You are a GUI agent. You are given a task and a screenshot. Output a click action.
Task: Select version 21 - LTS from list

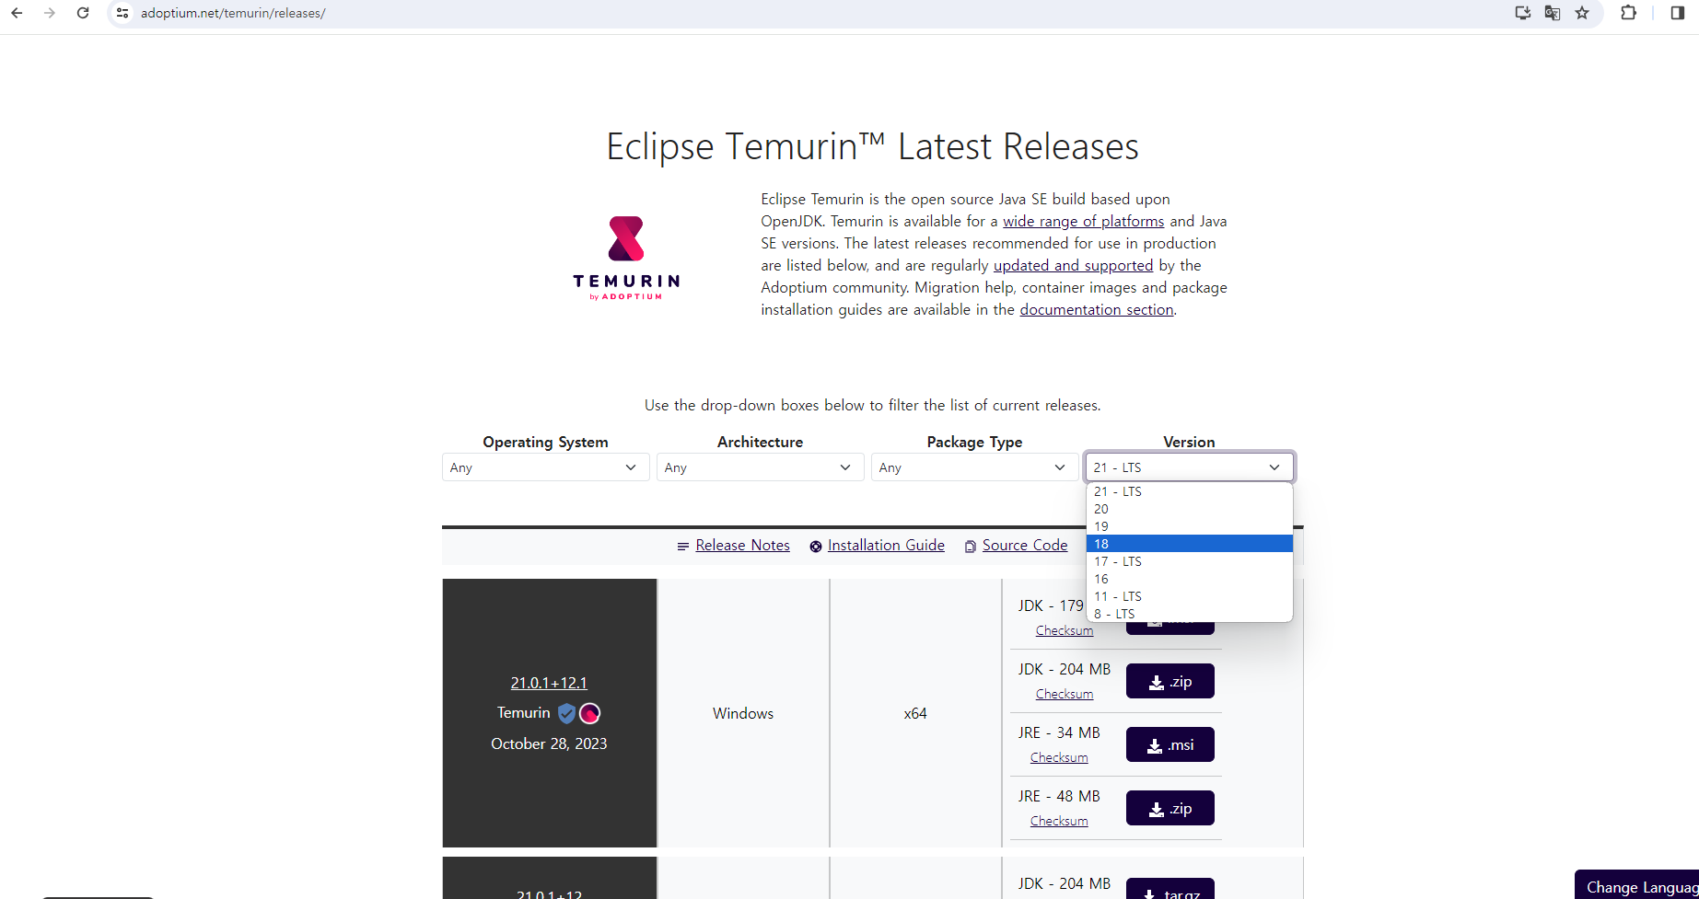[x=1189, y=491]
